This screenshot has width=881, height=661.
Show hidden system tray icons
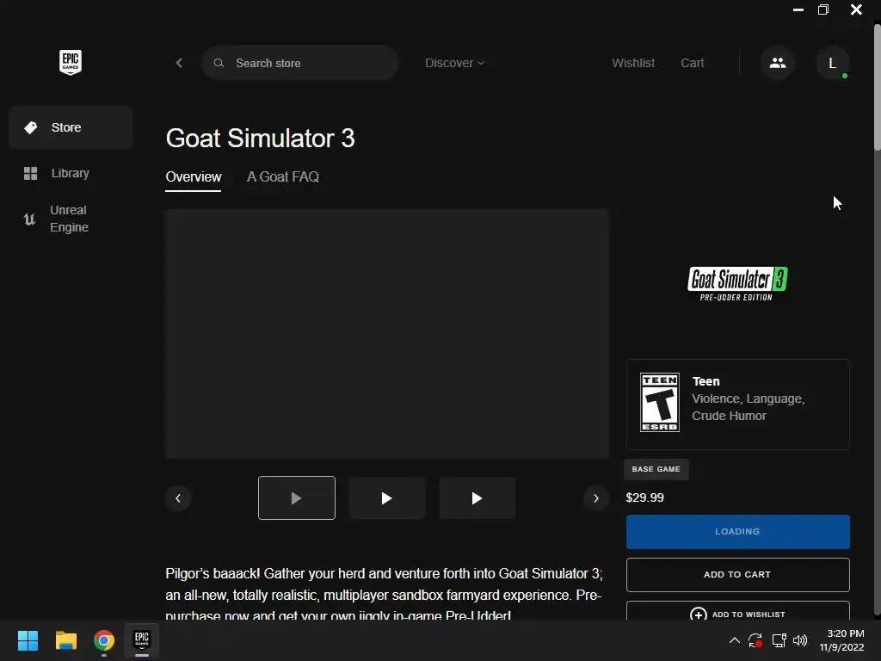coord(735,640)
